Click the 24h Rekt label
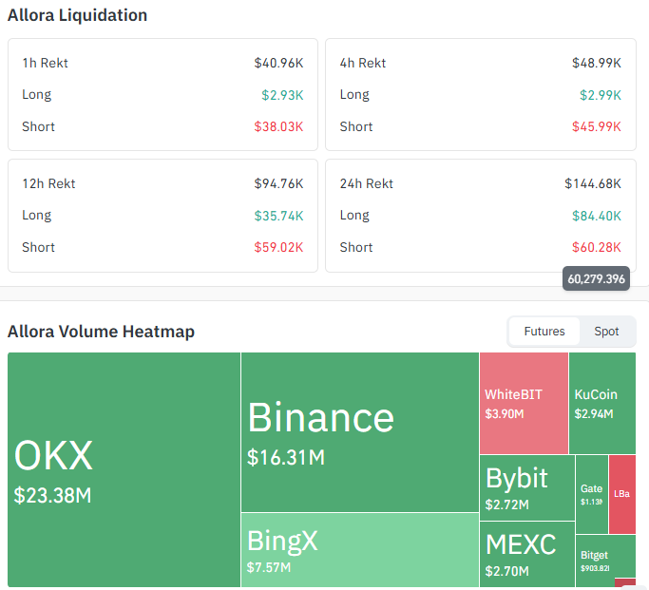Image resolution: width=649 pixels, height=590 pixels. (366, 183)
